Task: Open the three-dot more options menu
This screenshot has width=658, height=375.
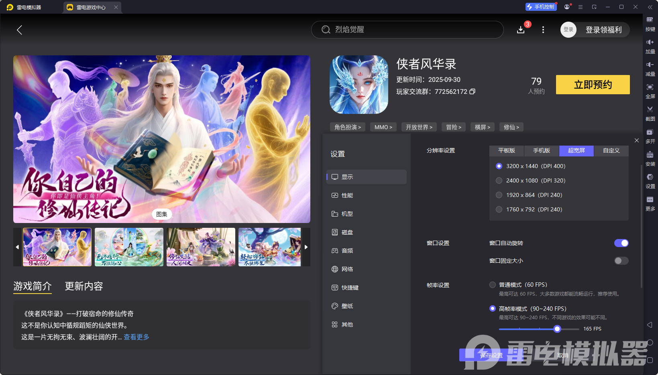Action: pos(543,30)
